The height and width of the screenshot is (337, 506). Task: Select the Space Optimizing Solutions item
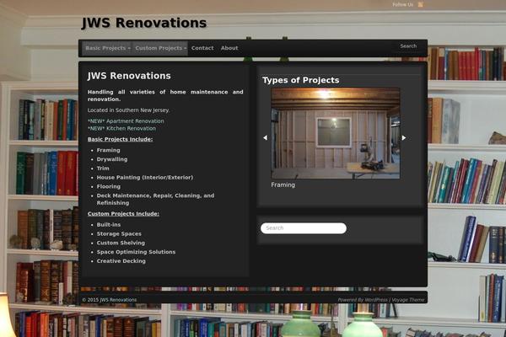point(136,252)
